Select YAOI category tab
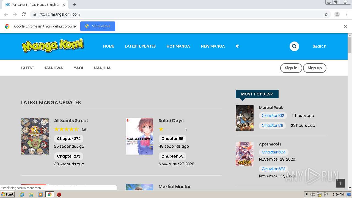The height and width of the screenshot is (198, 352). tap(78, 68)
